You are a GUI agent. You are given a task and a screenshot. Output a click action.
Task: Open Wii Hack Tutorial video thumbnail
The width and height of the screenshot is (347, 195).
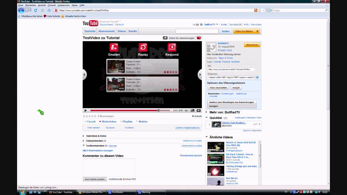216,159
